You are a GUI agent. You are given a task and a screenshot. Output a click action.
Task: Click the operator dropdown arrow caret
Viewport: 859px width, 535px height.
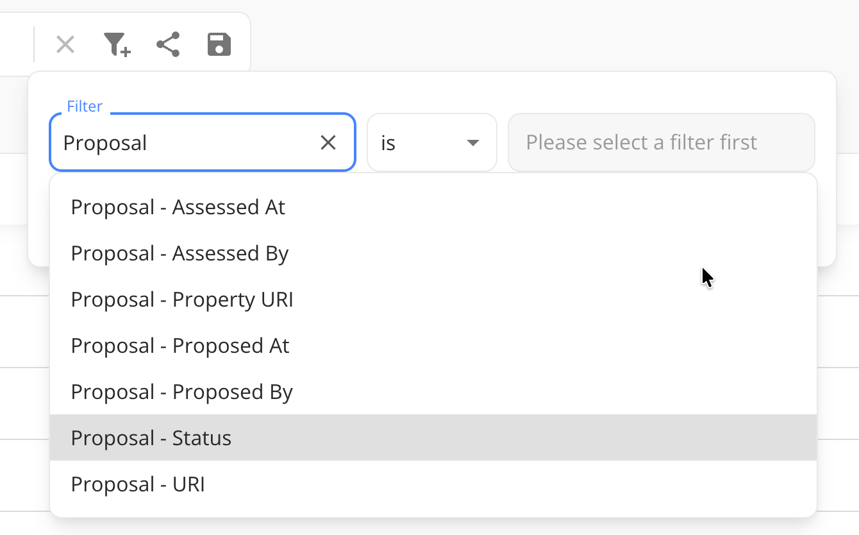(473, 142)
